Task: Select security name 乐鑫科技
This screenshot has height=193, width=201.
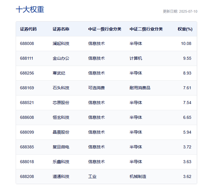Action: 61,162
